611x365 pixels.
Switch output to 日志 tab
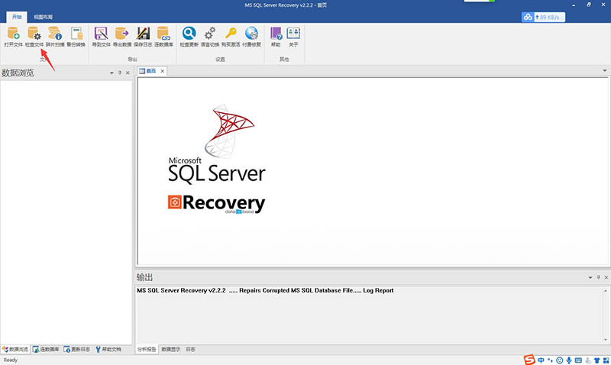pos(190,350)
